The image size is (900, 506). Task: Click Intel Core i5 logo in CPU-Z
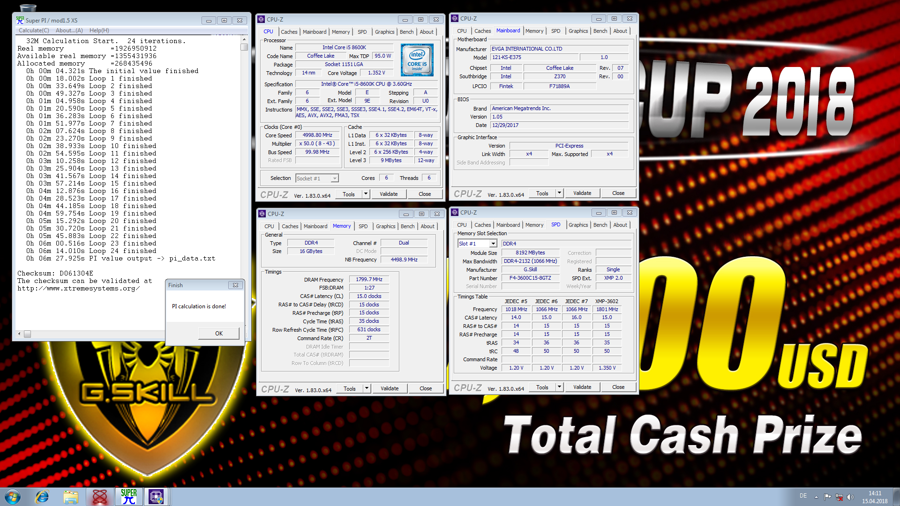click(417, 60)
